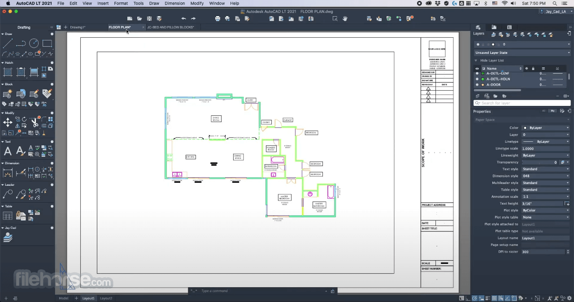Open the Dimension menu
The image size is (574, 302).
[174, 3]
